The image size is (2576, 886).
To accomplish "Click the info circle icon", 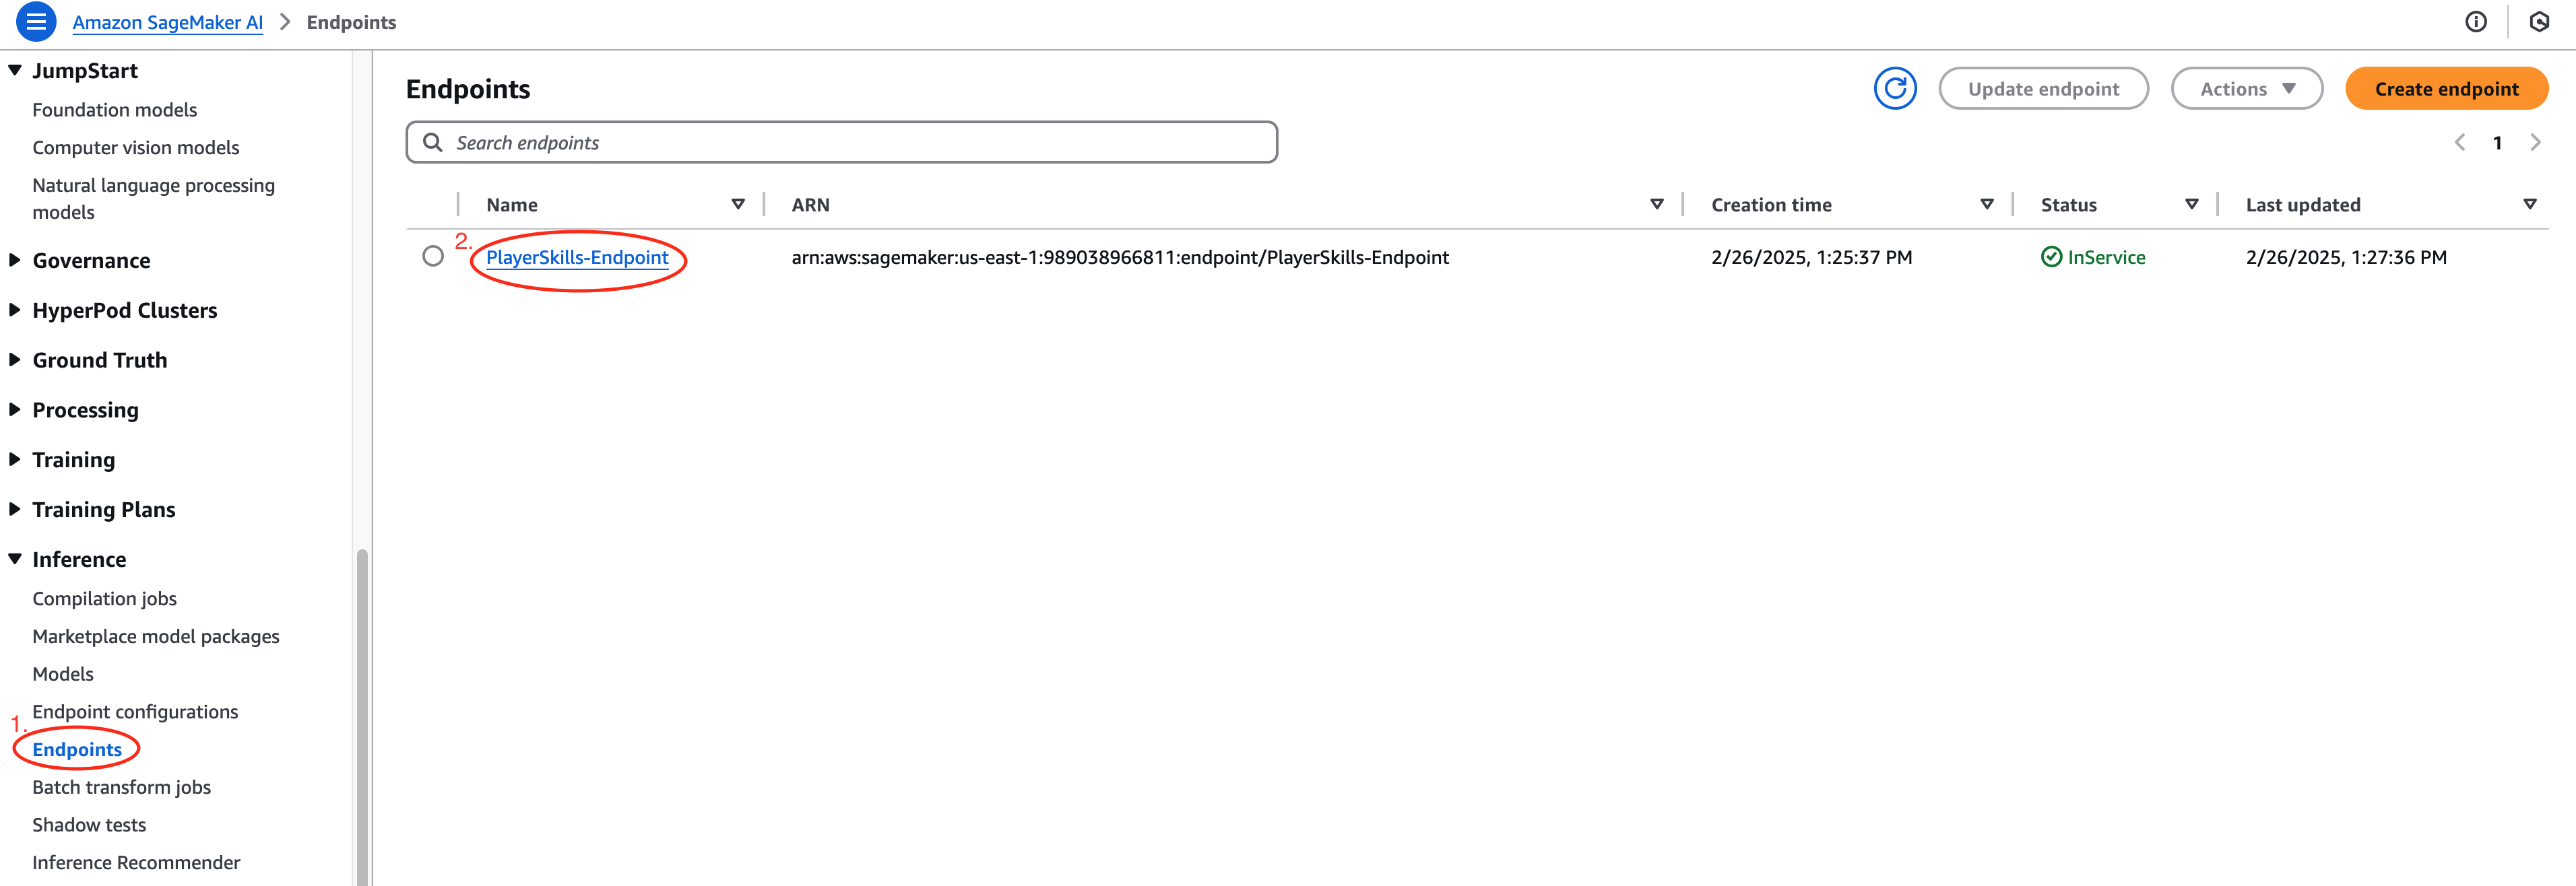I will 2475,22.
